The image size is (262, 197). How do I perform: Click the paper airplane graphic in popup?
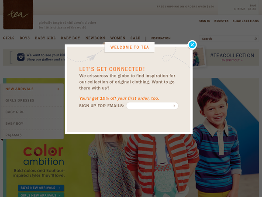(91, 57)
